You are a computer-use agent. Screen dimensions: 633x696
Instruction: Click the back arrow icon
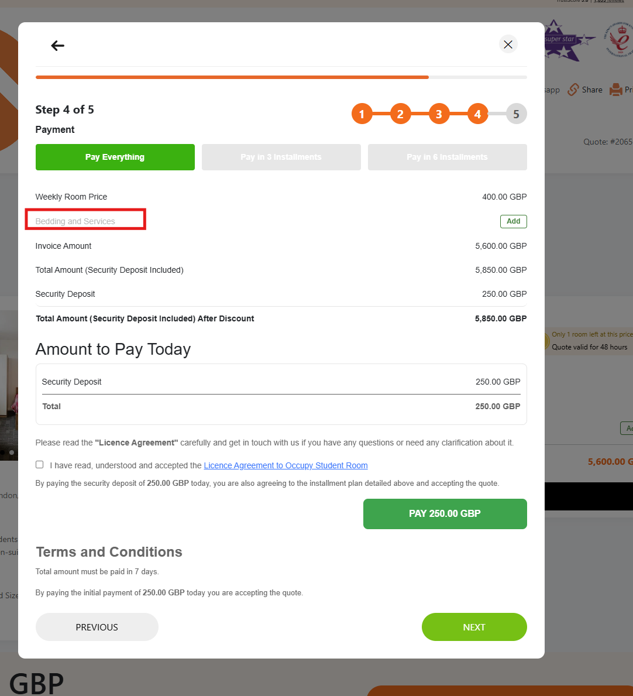pyautogui.click(x=58, y=46)
